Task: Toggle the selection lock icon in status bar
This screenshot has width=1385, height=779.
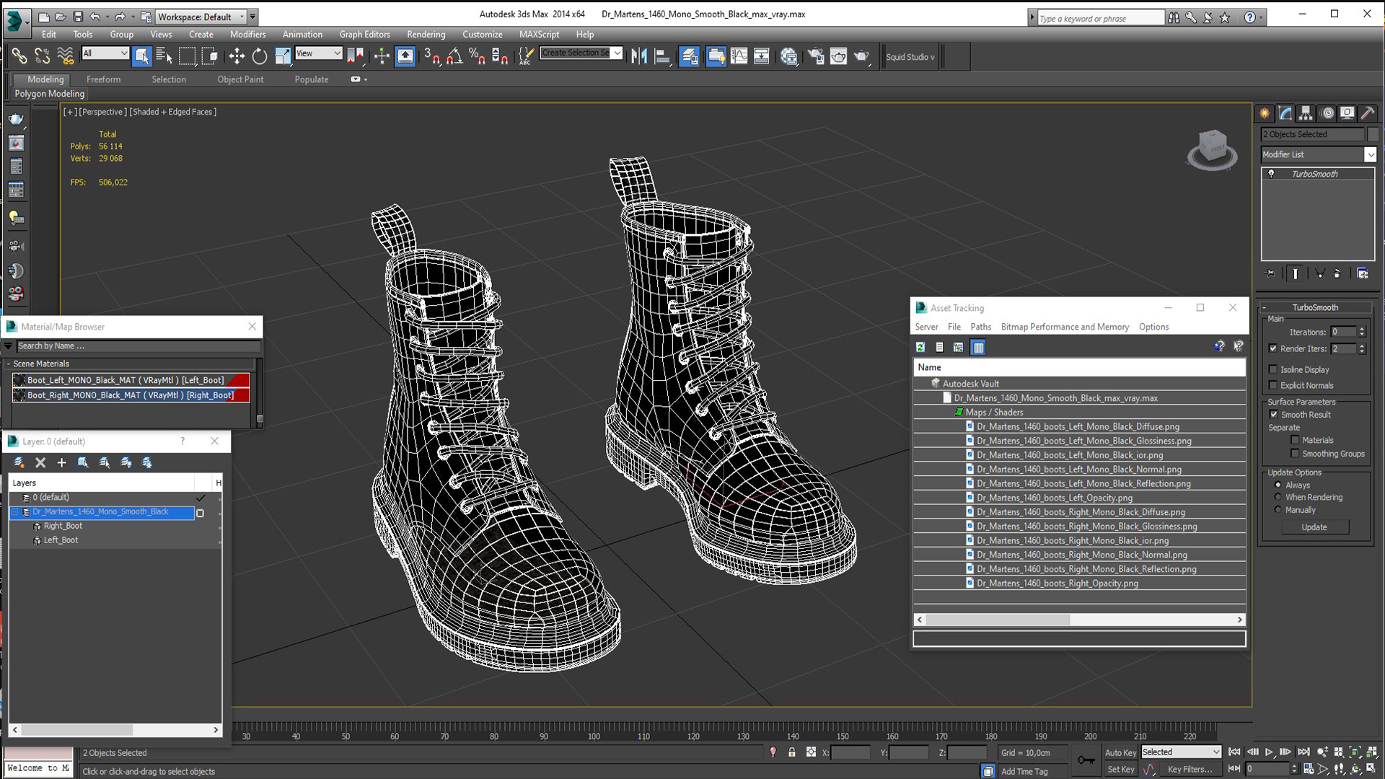Action: (x=792, y=752)
